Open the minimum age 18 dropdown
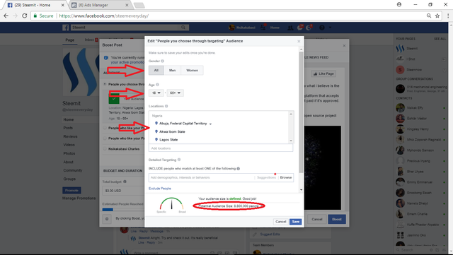This screenshot has height=255, width=453. [156, 93]
